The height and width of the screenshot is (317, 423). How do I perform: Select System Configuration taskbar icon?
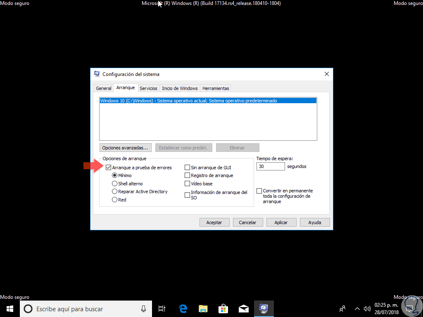point(264,309)
